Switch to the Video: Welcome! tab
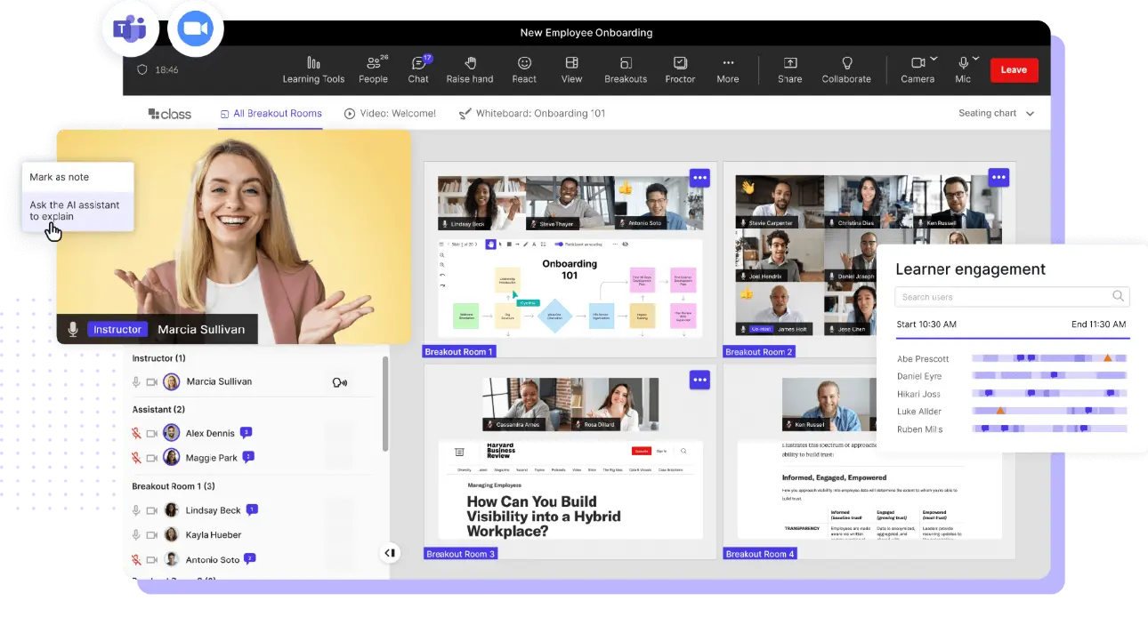This screenshot has height=617, width=1148. (x=390, y=114)
